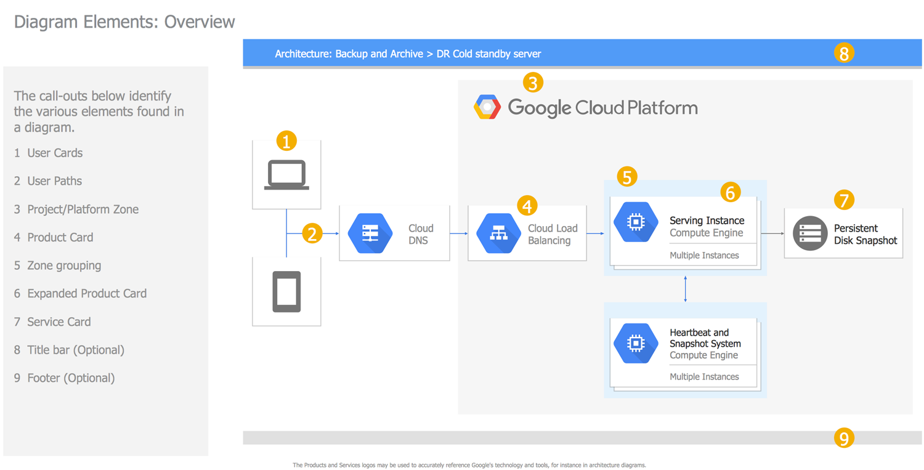The height and width of the screenshot is (470, 924).
Task: Select the "Persistent Disk Snapshot" label
Action: pyautogui.click(x=865, y=234)
